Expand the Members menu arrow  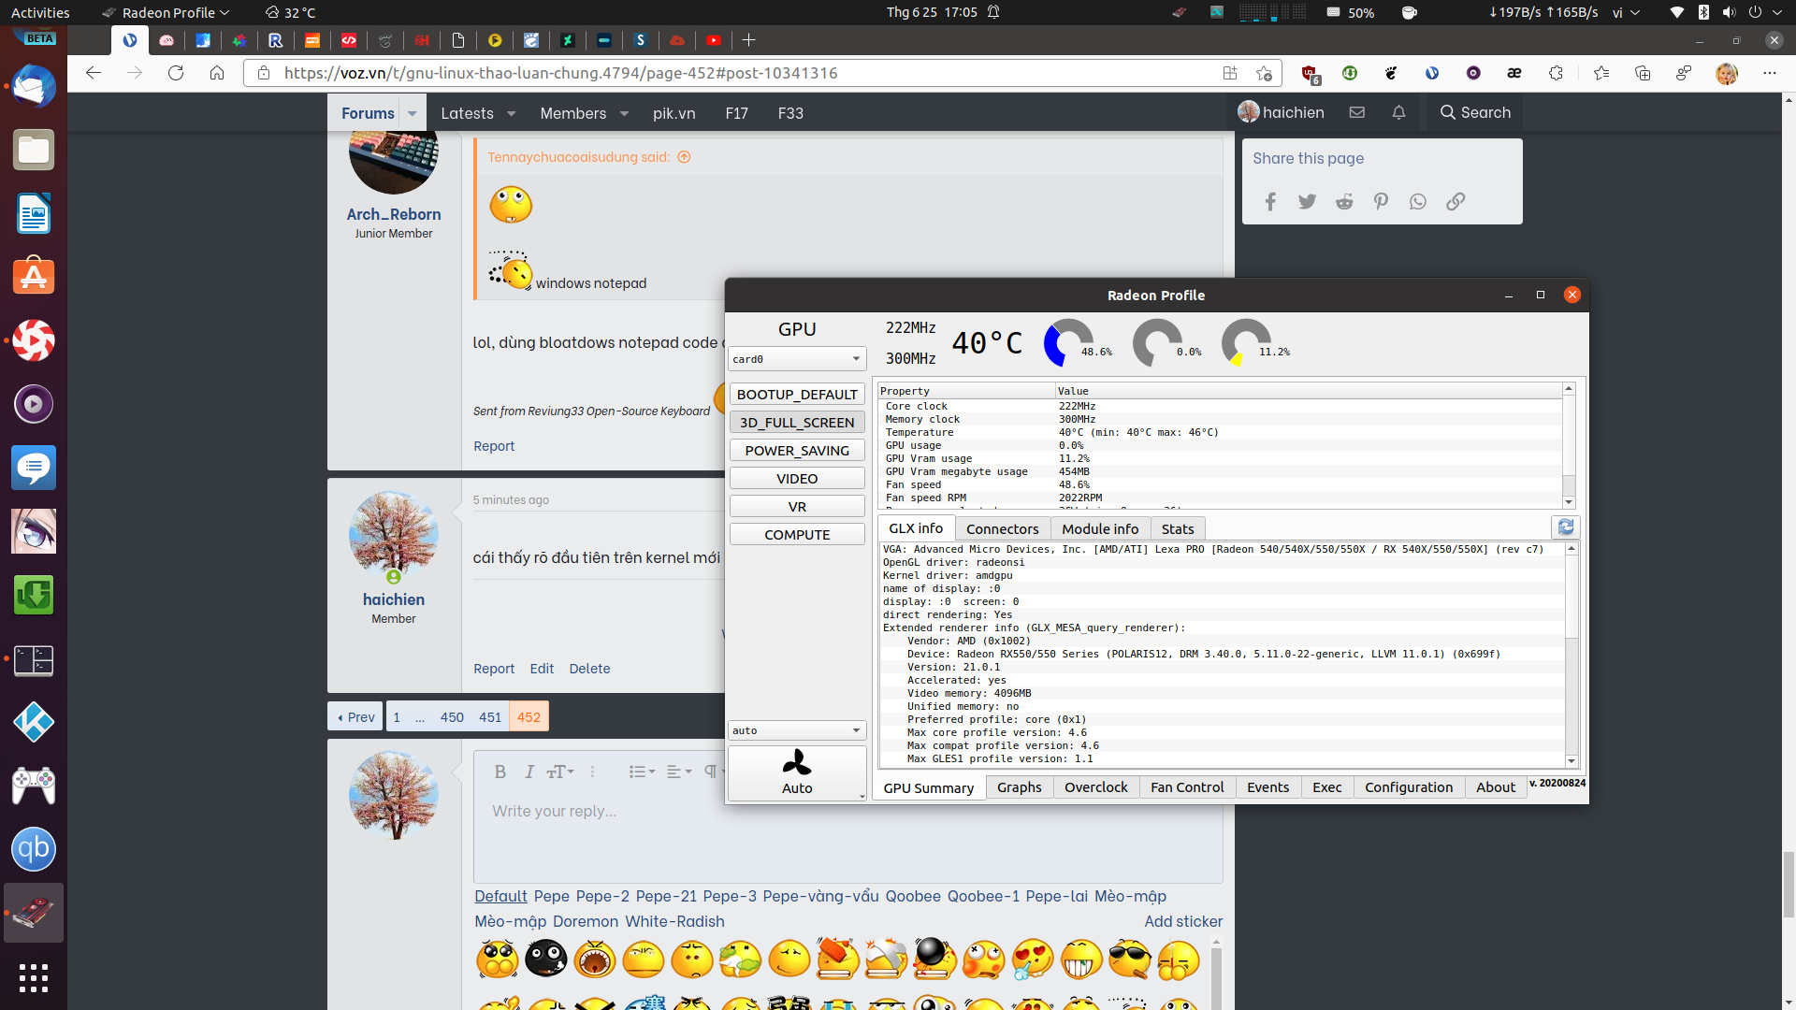624,113
